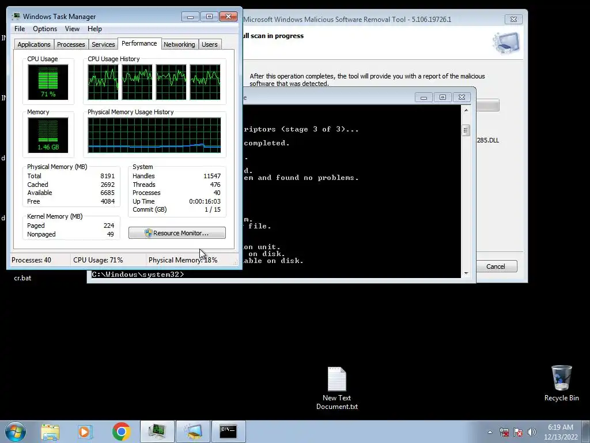Open the Options menu in Task Manager

45,29
